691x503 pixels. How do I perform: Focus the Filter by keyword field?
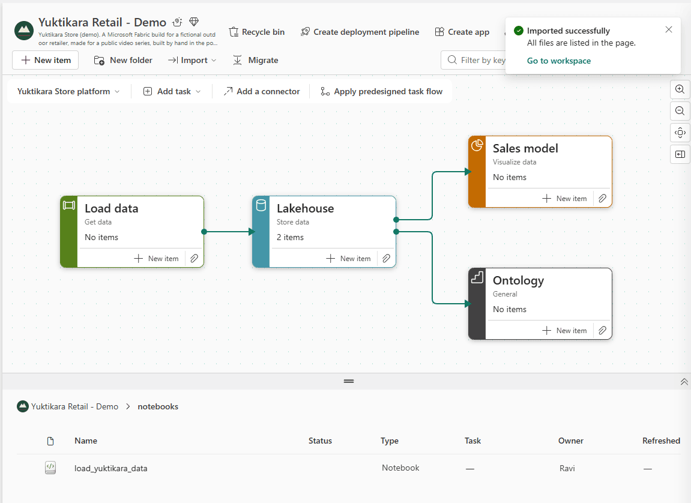pyautogui.click(x=474, y=60)
